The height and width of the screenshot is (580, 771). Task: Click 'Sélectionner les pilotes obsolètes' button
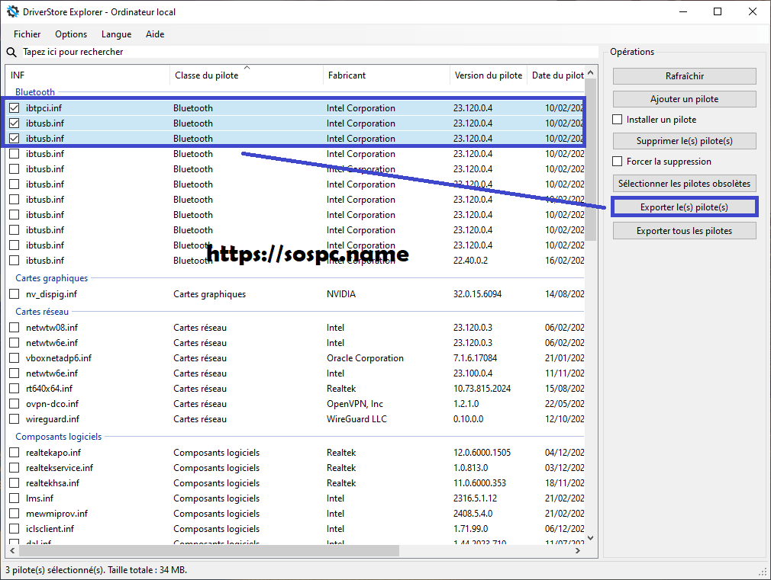click(684, 184)
